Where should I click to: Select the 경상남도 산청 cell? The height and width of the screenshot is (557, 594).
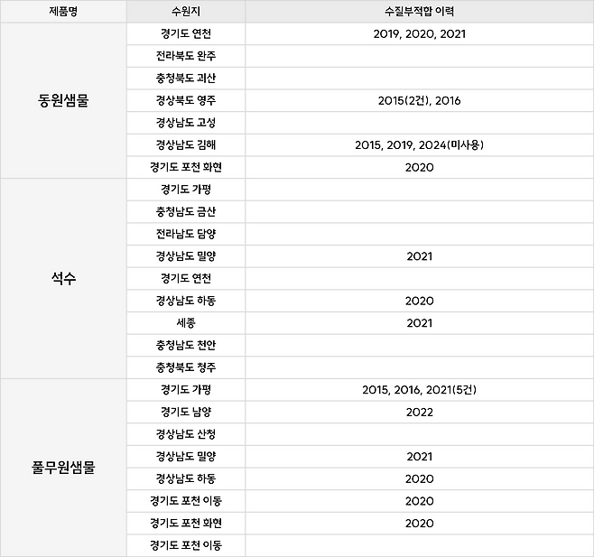pyautogui.click(x=185, y=433)
